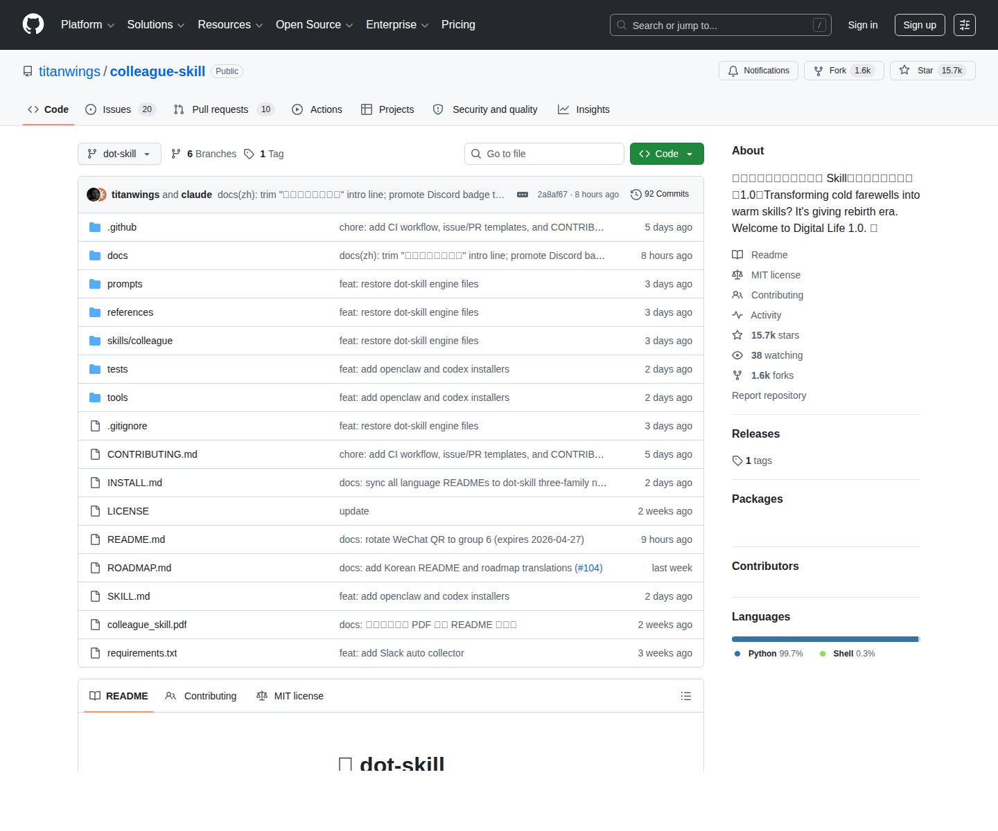Click the Go to file field
The width and height of the screenshot is (998, 831).
(544, 154)
